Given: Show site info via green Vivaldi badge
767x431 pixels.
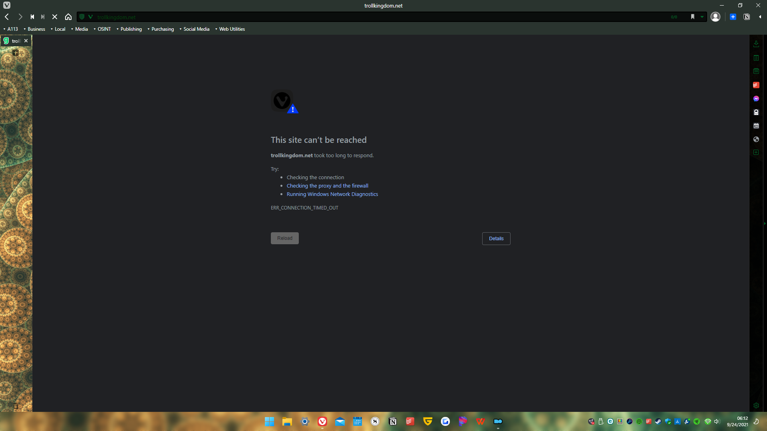Looking at the screenshot, I should (91, 17).
